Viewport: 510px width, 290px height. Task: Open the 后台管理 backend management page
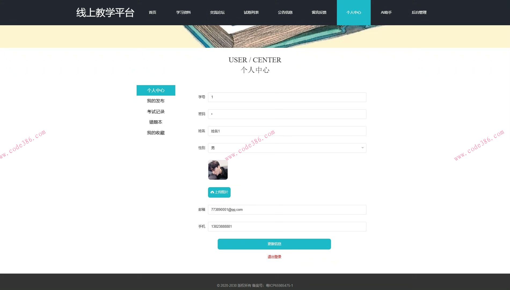(x=419, y=12)
